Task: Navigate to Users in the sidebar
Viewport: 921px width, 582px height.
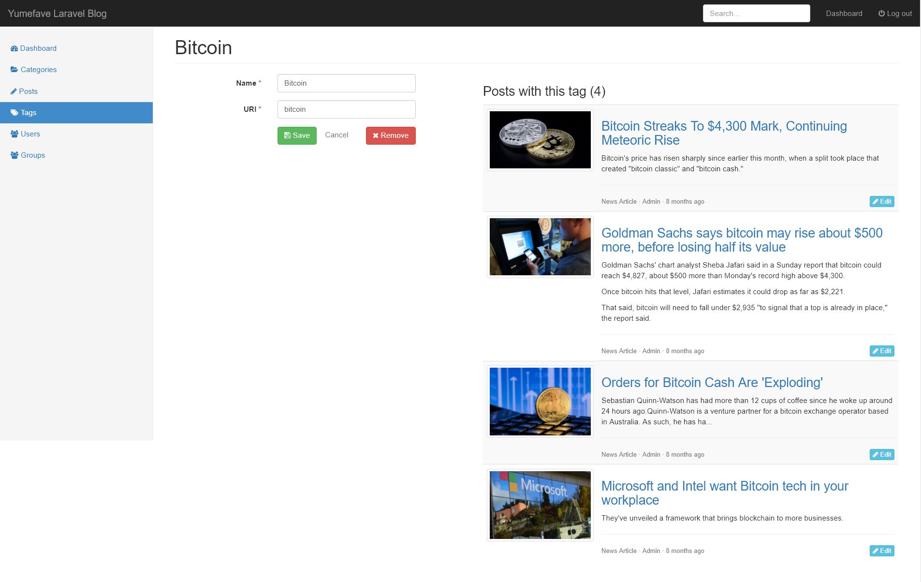Action: pos(76,134)
